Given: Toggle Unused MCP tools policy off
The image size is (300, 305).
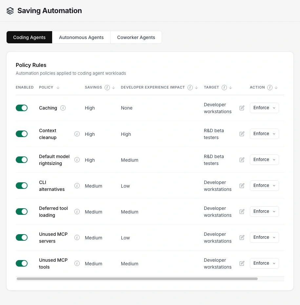Looking at the screenshot, I should [x=22, y=263].
